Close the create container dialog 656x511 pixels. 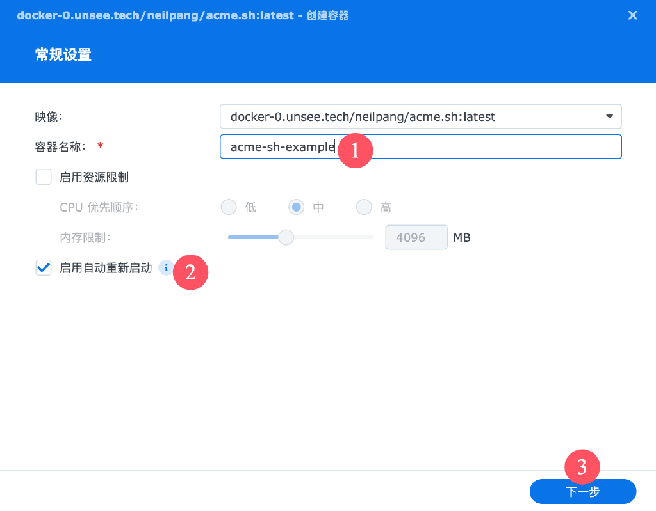(x=633, y=15)
